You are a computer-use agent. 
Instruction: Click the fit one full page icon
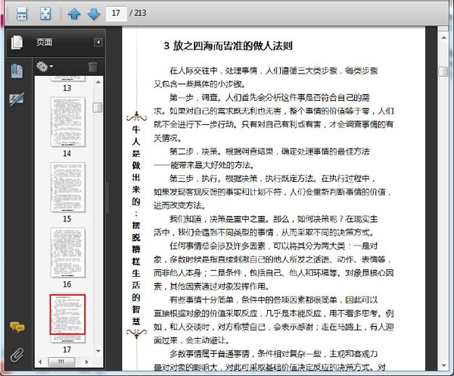tap(45, 14)
